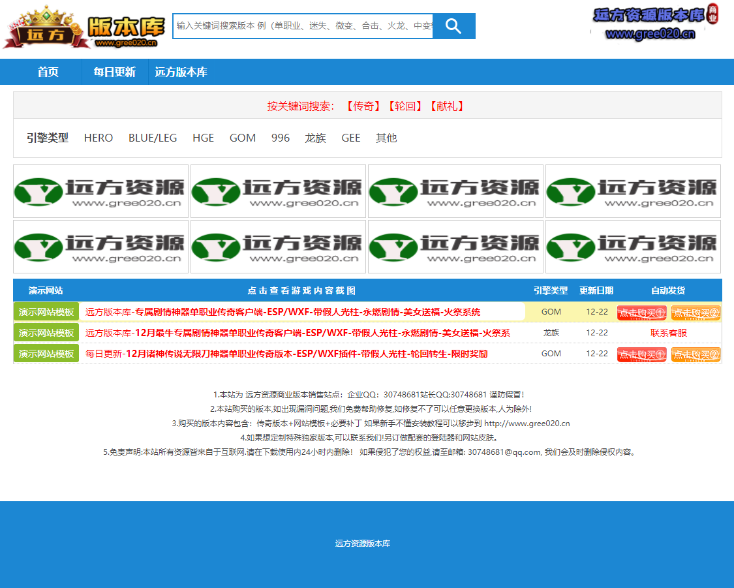Screen dimensions: 734x588
Task: Select the 996 engine type filter
Action: click(281, 138)
